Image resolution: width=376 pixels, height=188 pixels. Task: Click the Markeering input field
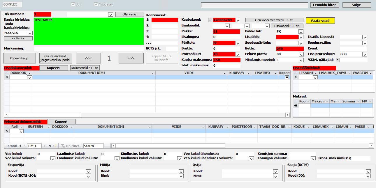(x=89, y=49)
